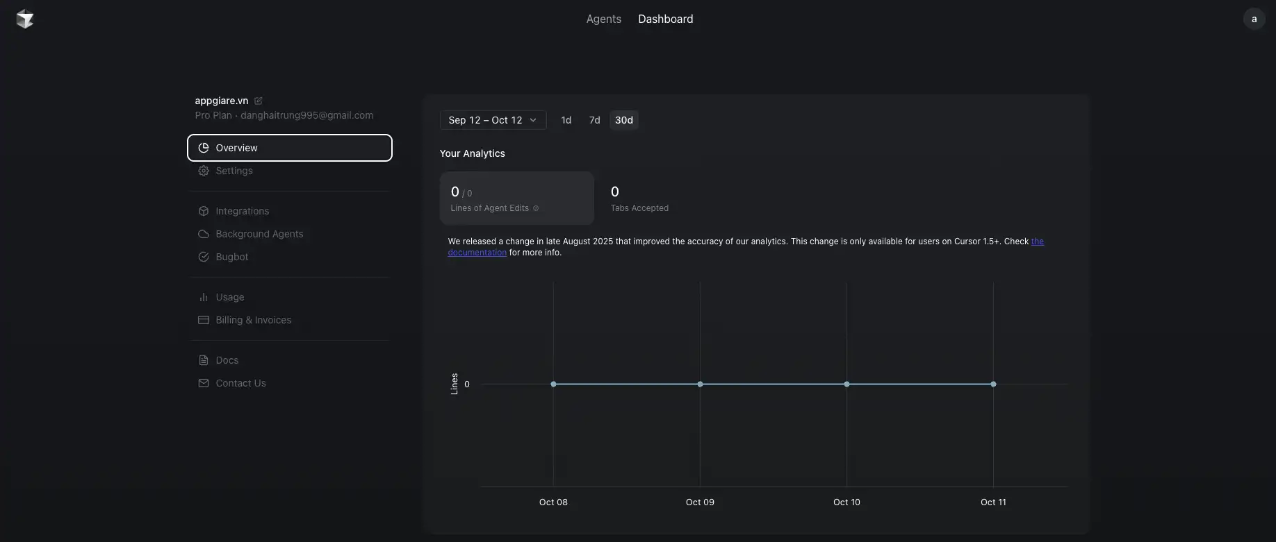Expand the Sep 12 – Oct 12 date dropdown
Screen dimensions: 1276x542
(493, 120)
